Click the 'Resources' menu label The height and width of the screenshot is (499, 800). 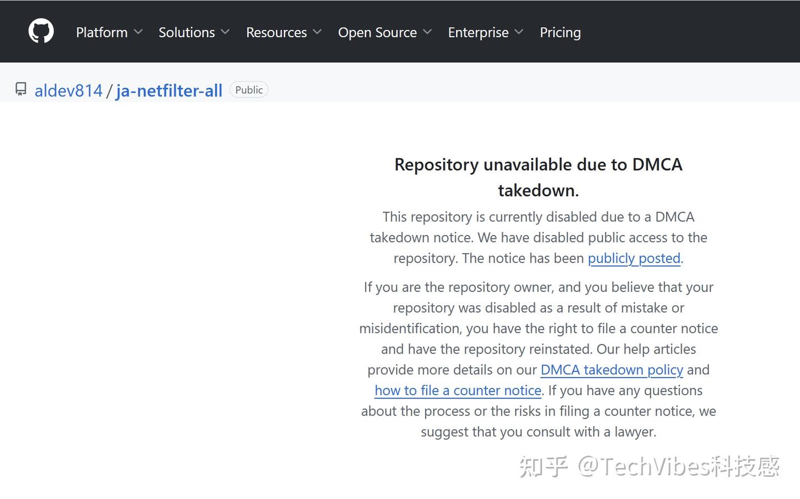[x=276, y=32]
